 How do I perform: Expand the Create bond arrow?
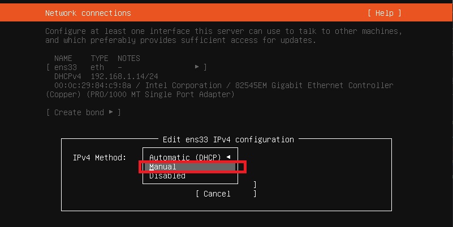point(111,112)
